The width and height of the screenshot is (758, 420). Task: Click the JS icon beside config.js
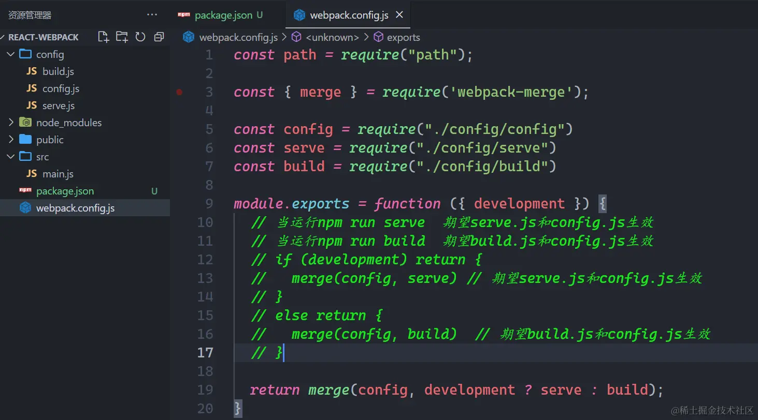tap(32, 88)
